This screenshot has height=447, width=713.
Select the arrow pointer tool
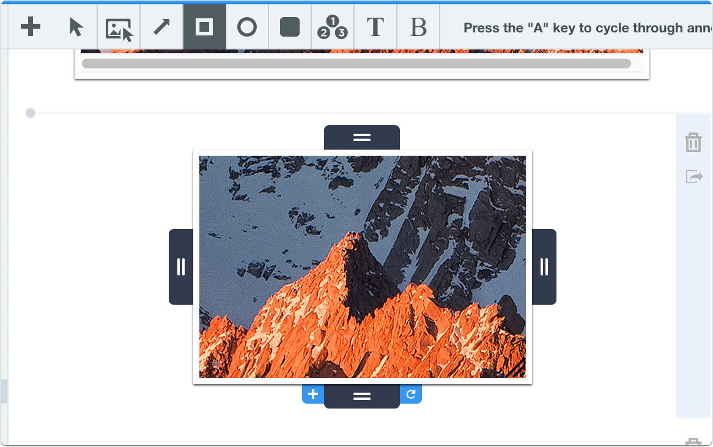(76, 27)
